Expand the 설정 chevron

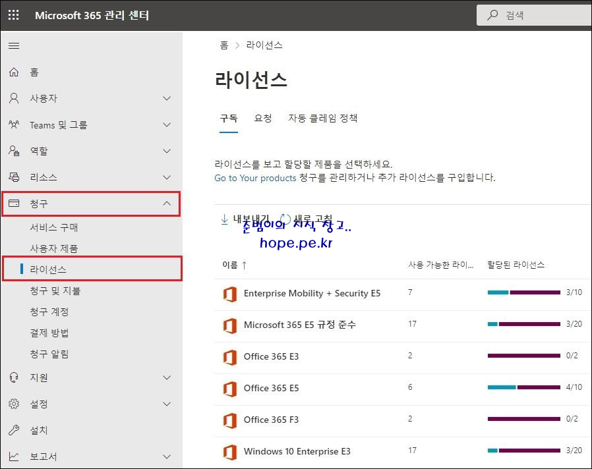tap(167, 404)
